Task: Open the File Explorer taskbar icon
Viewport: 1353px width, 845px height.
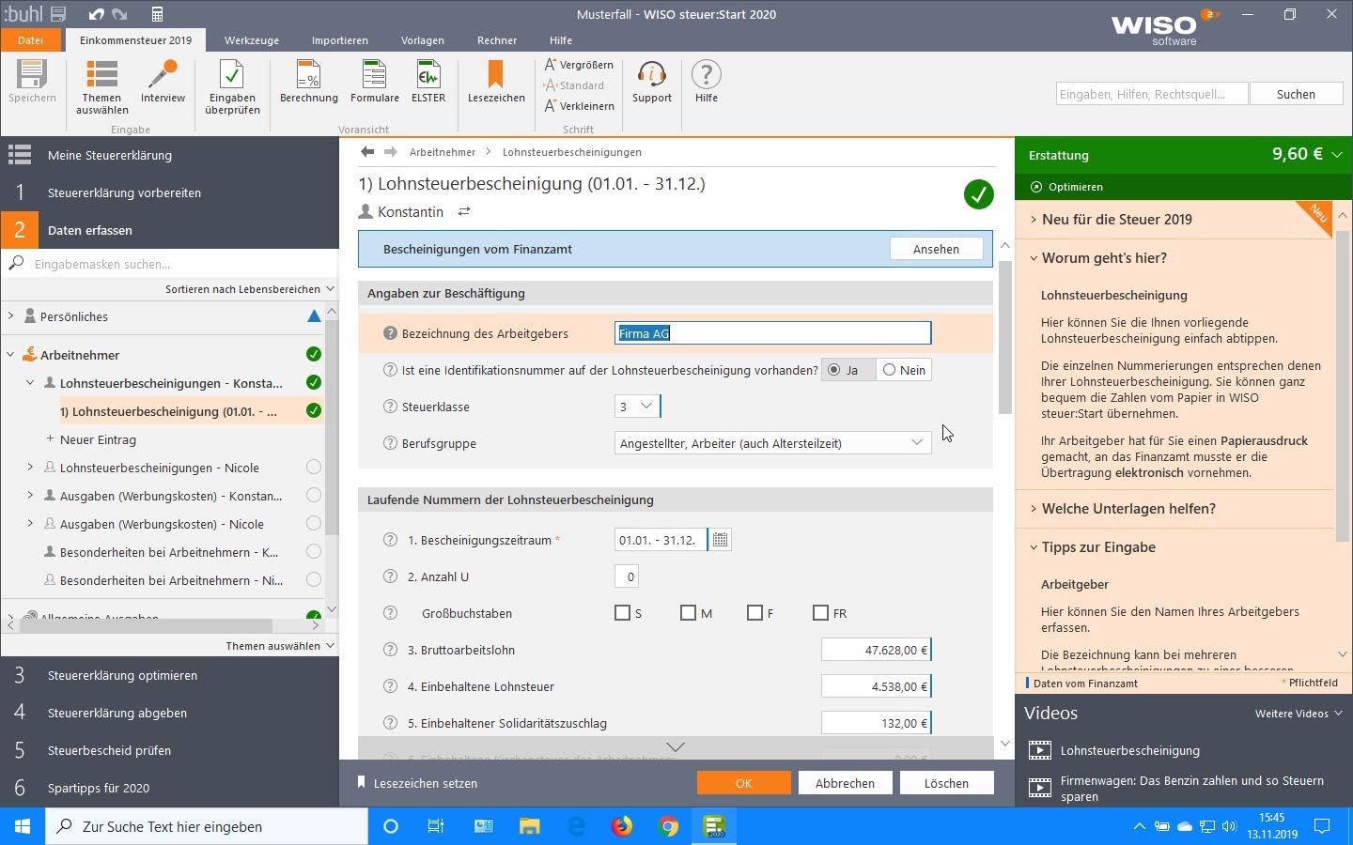Action: [529, 826]
